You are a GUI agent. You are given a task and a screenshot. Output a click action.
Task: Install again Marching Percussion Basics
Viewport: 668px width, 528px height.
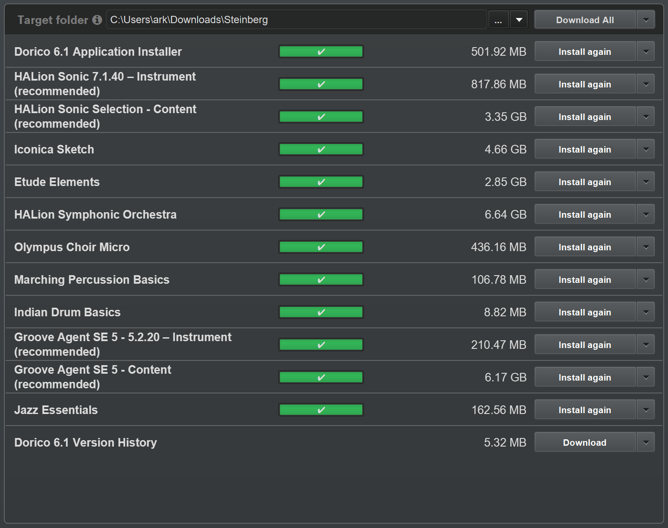coord(585,279)
